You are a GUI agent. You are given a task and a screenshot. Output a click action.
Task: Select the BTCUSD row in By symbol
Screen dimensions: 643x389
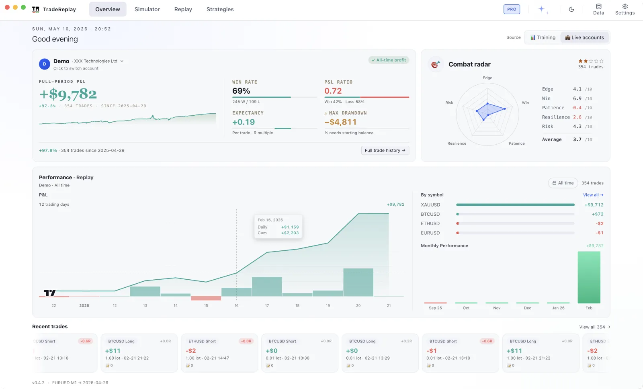click(512, 214)
